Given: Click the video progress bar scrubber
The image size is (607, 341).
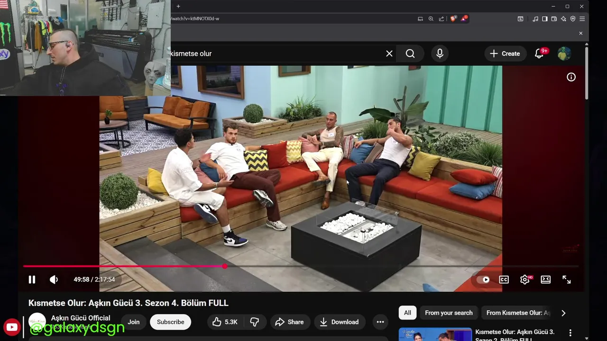Looking at the screenshot, I should (x=225, y=266).
